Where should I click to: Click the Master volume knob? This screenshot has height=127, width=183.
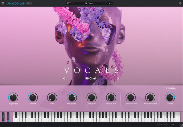pos(170,97)
